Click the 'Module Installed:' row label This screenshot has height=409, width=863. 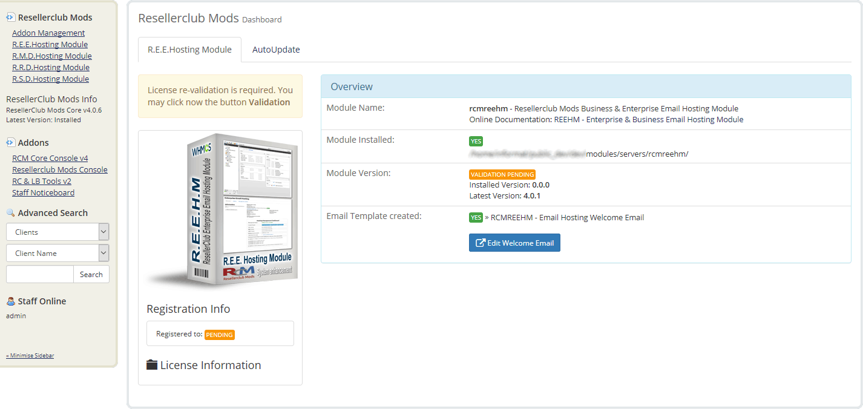pyautogui.click(x=361, y=140)
